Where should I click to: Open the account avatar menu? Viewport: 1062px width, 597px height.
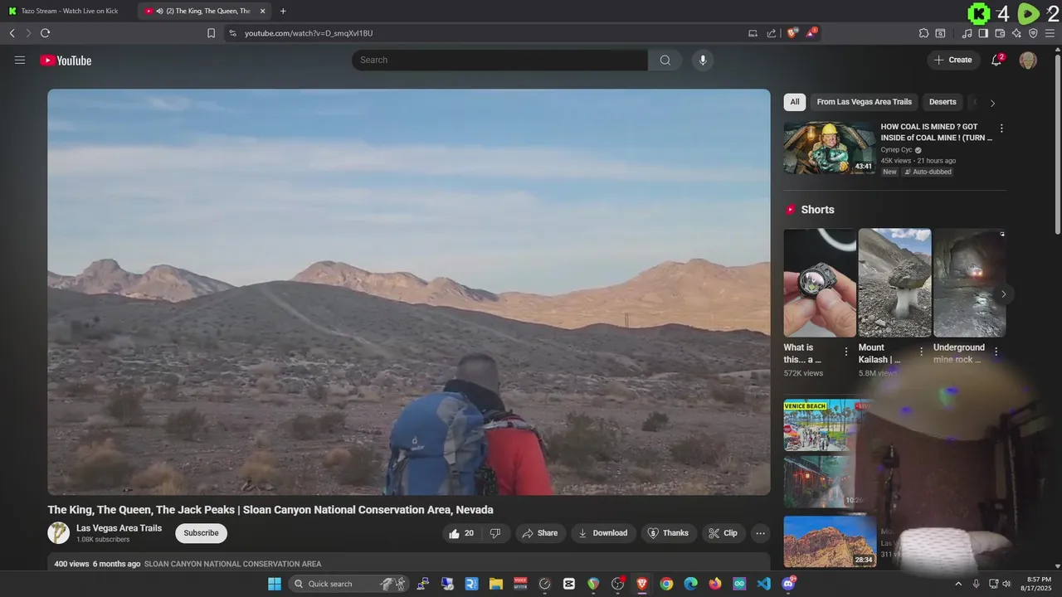pos(1028,60)
